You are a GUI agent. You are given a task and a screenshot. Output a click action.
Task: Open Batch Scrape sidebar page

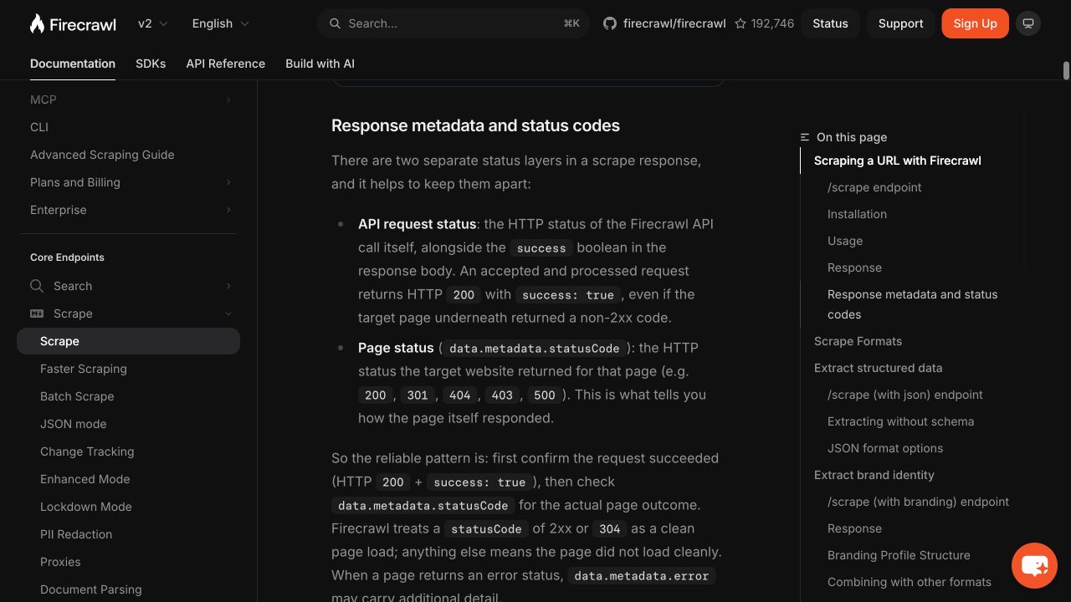pyautogui.click(x=77, y=396)
